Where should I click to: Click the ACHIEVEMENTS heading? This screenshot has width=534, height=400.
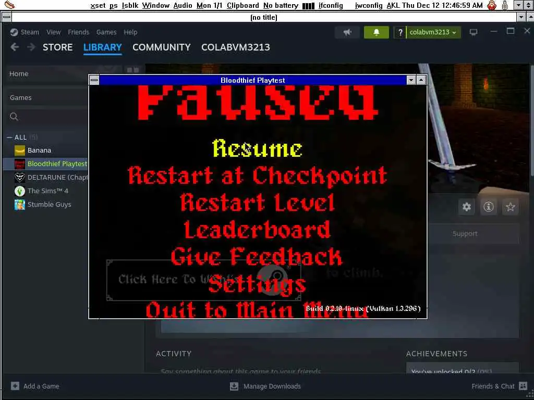click(x=436, y=354)
